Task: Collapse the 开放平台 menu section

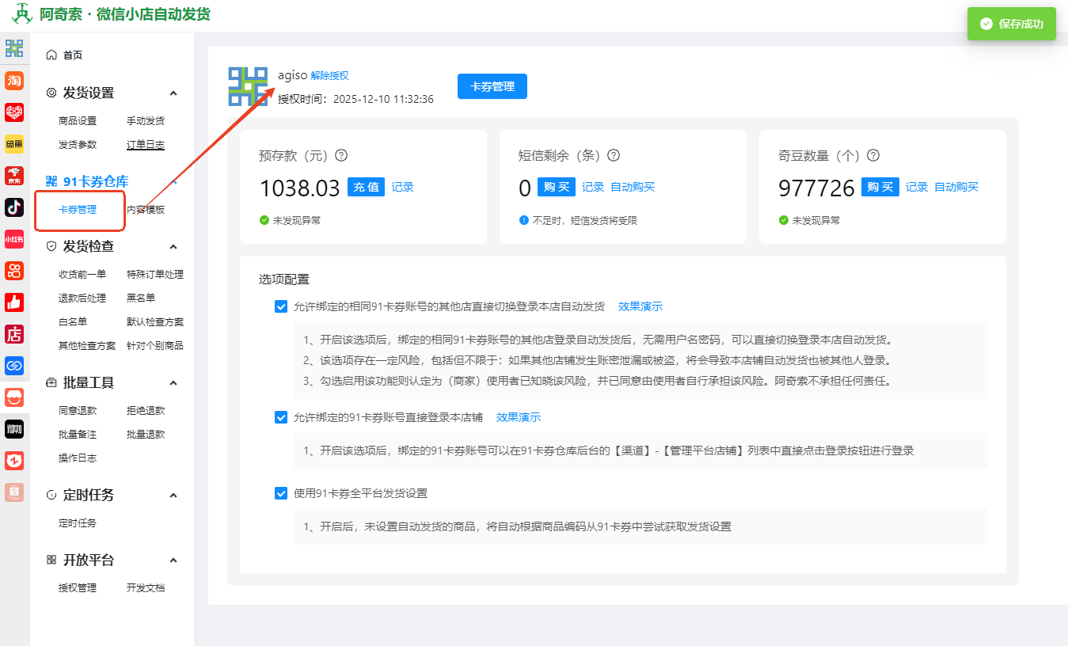Action: [x=173, y=560]
